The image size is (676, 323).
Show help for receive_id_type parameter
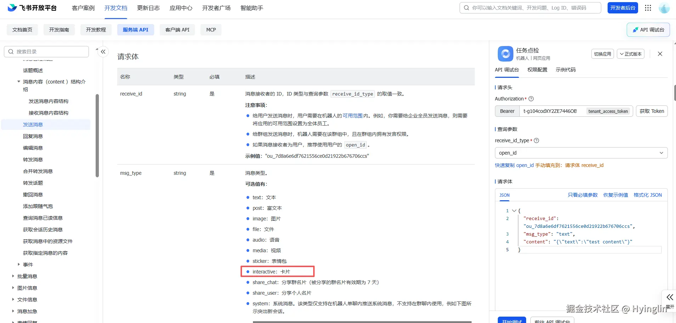pos(536,140)
